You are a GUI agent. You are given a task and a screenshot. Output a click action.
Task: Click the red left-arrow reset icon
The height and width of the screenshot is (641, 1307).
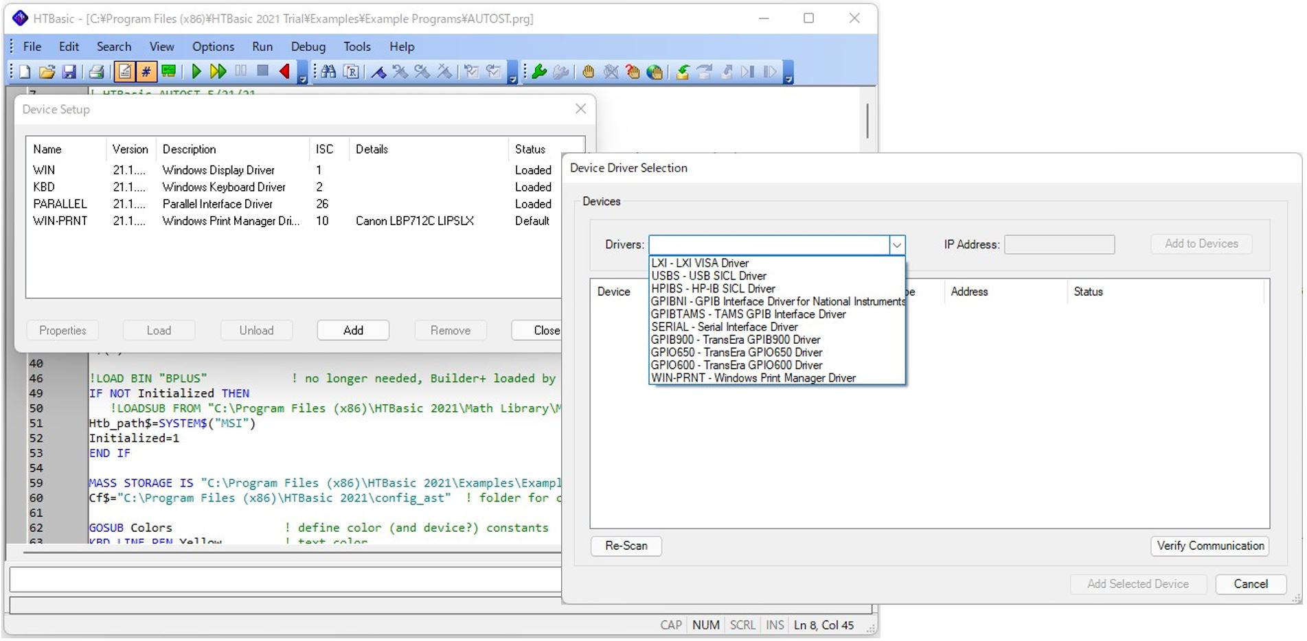[x=284, y=71]
